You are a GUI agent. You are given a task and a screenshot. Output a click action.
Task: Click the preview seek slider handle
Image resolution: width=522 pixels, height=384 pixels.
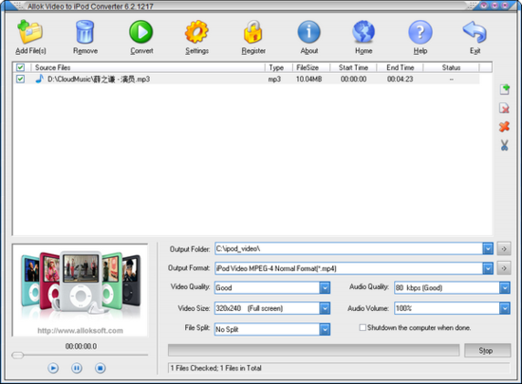[x=18, y=355]
